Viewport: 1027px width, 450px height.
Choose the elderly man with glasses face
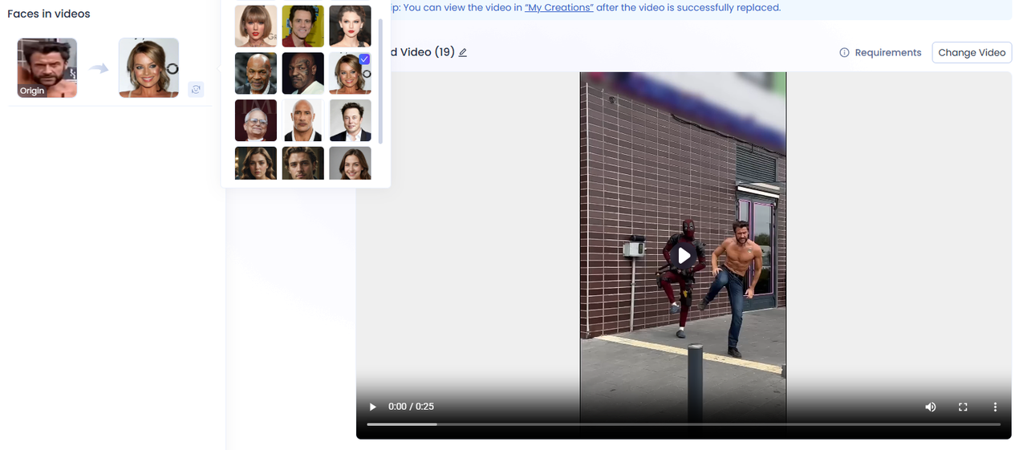pyautogui.click(x=256, y=120)
